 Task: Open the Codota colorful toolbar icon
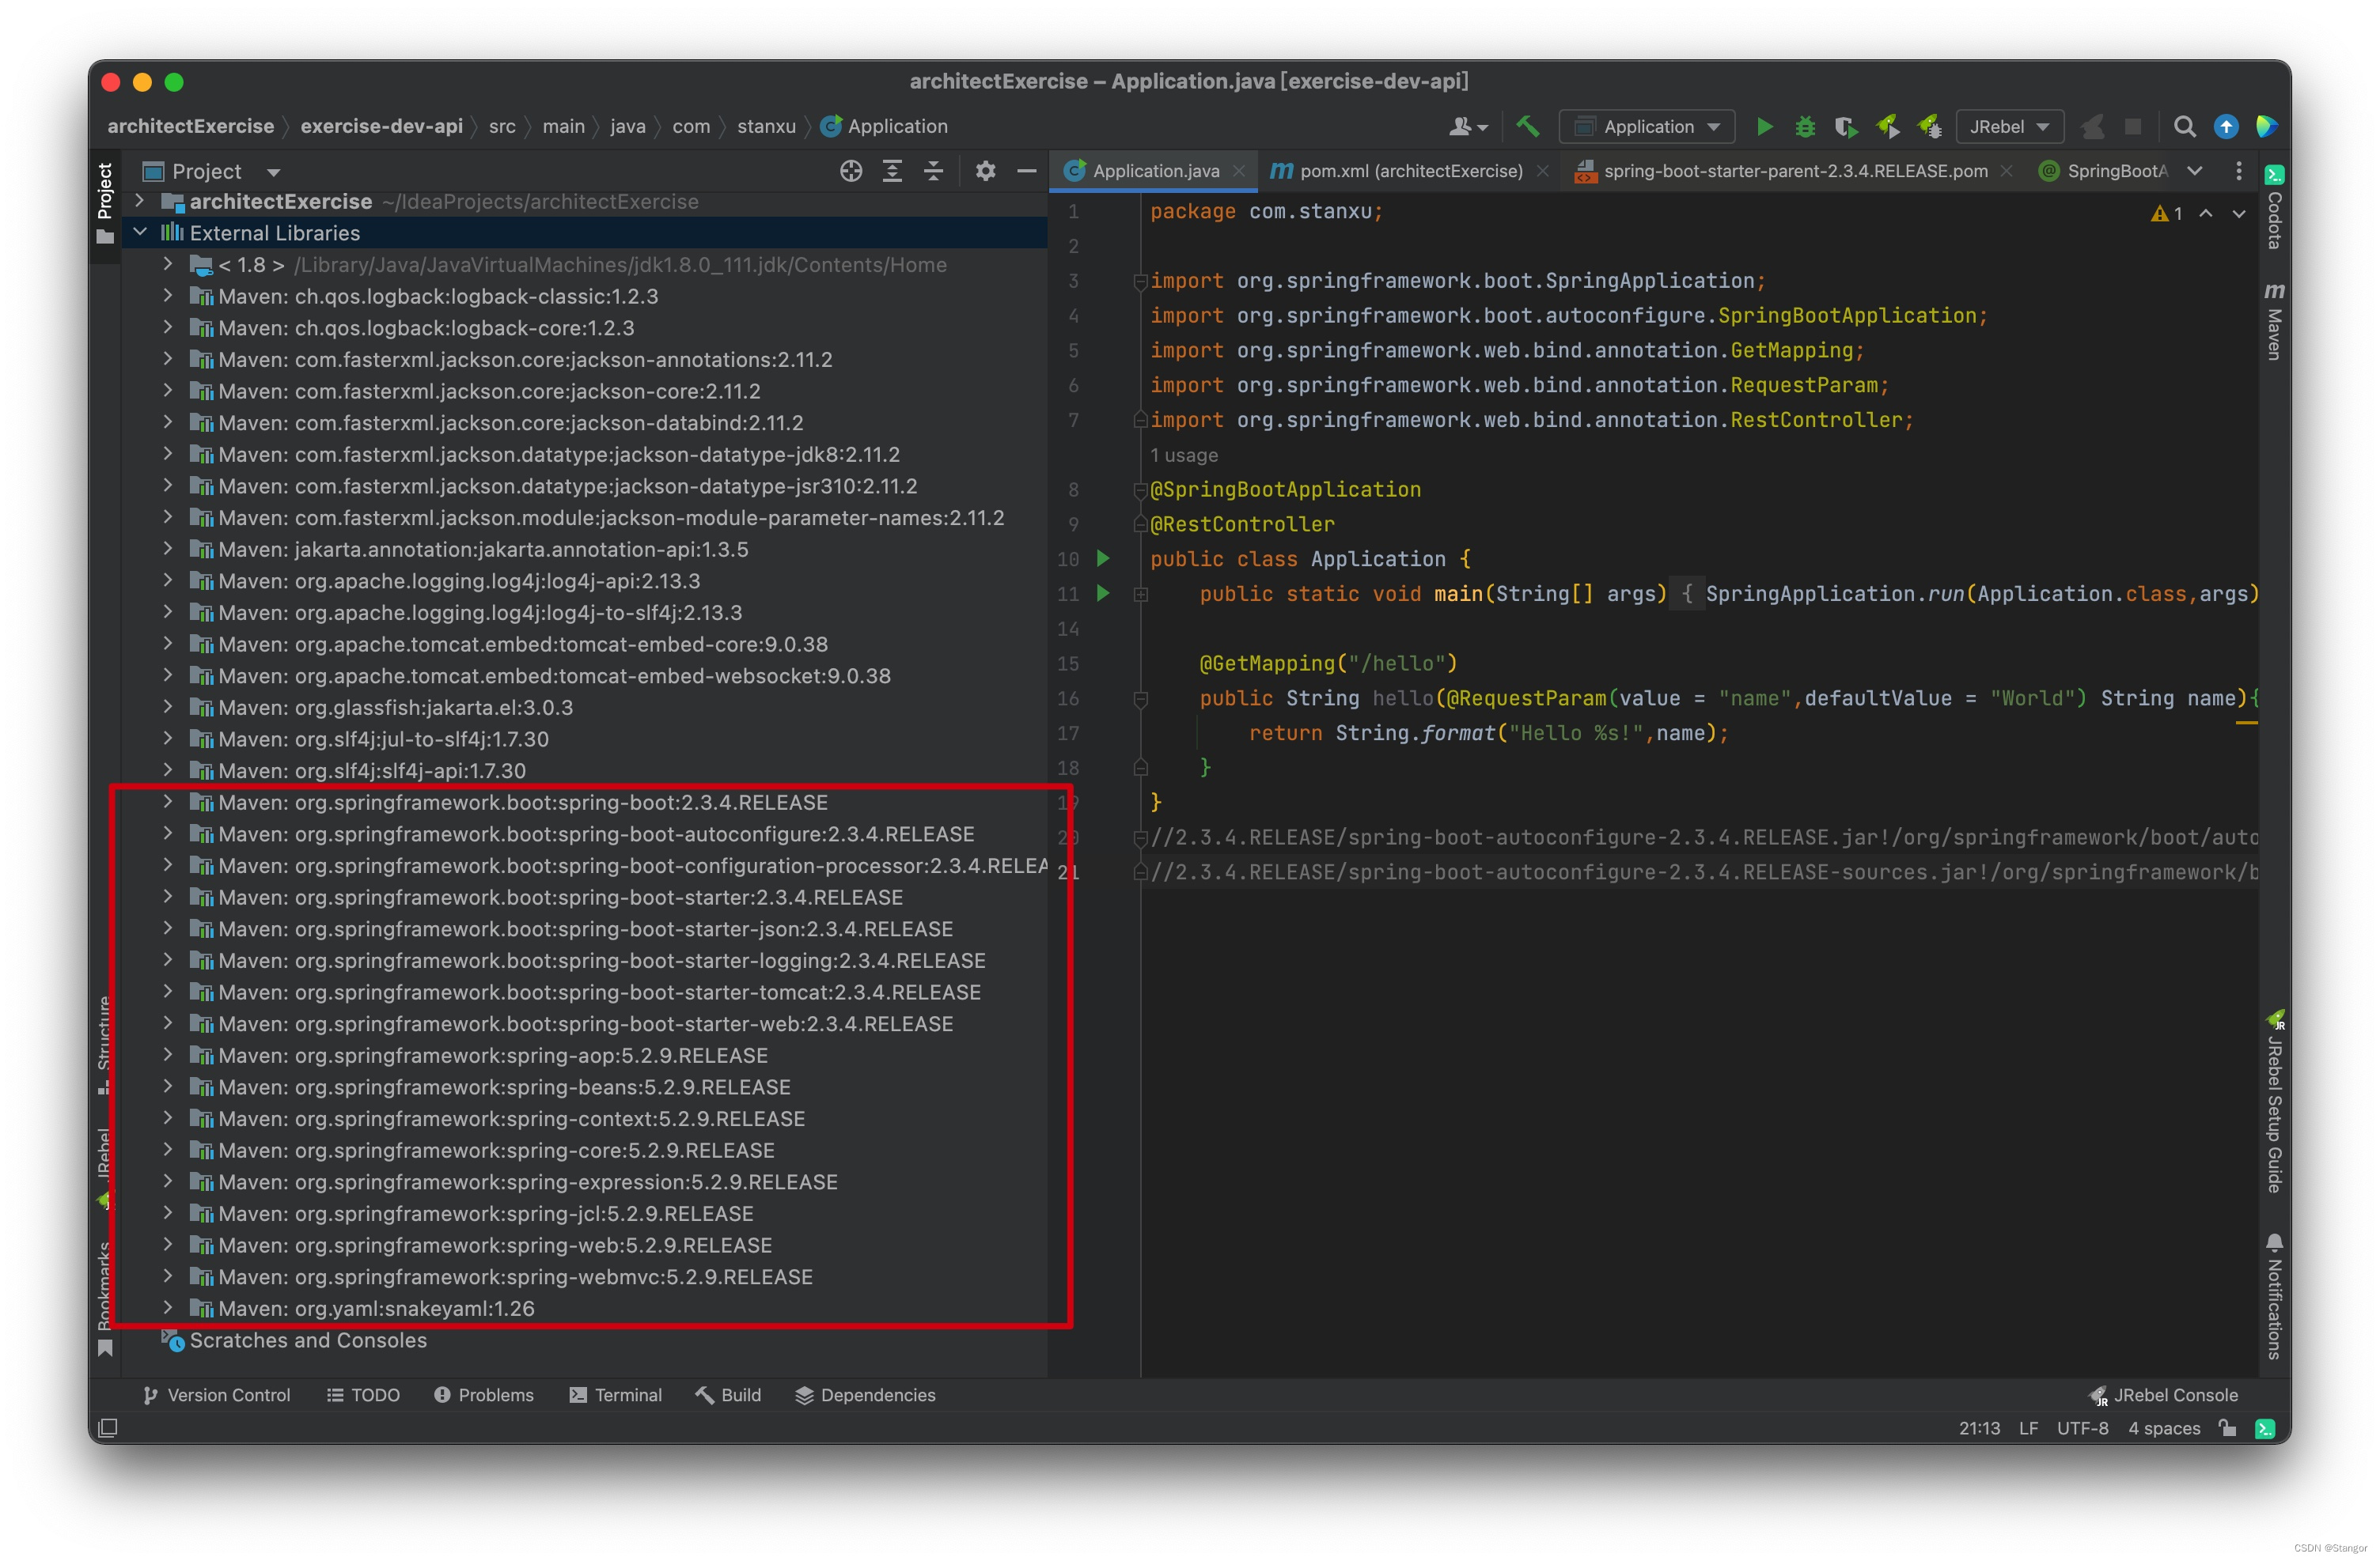2266,127
